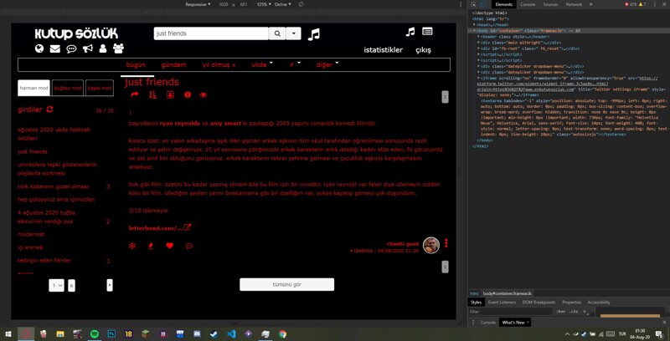
Task: Click the list panel icon at top right
Action: pos(427,31)
